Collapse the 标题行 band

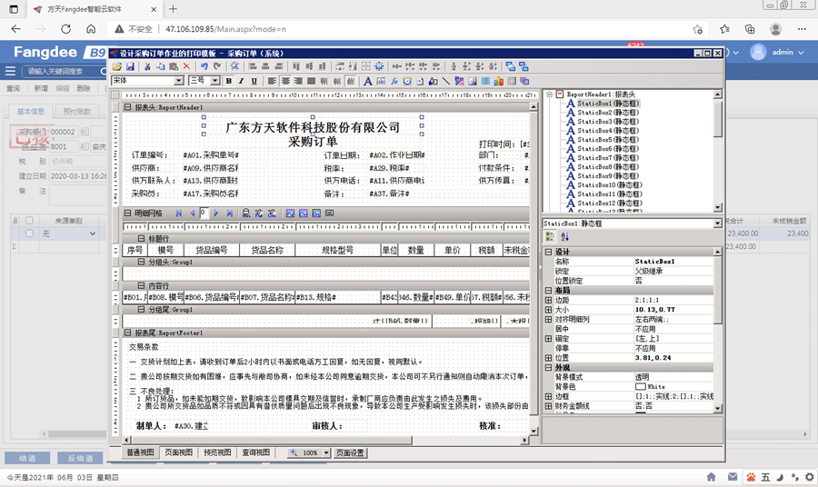141,238
